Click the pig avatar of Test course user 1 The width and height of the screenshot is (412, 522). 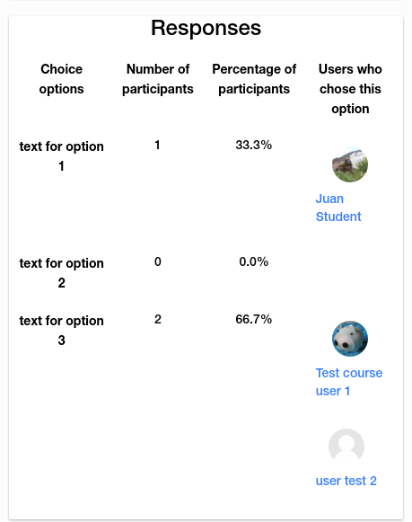350,339
